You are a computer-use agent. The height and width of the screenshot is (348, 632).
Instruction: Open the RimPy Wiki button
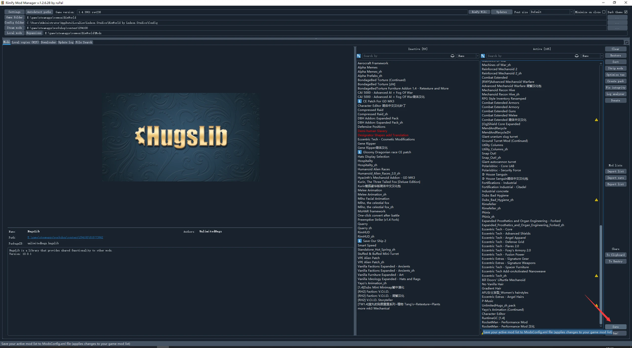coord(479,12)
